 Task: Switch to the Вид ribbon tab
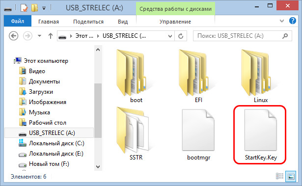pyautogui.click(x=123, y=22)
